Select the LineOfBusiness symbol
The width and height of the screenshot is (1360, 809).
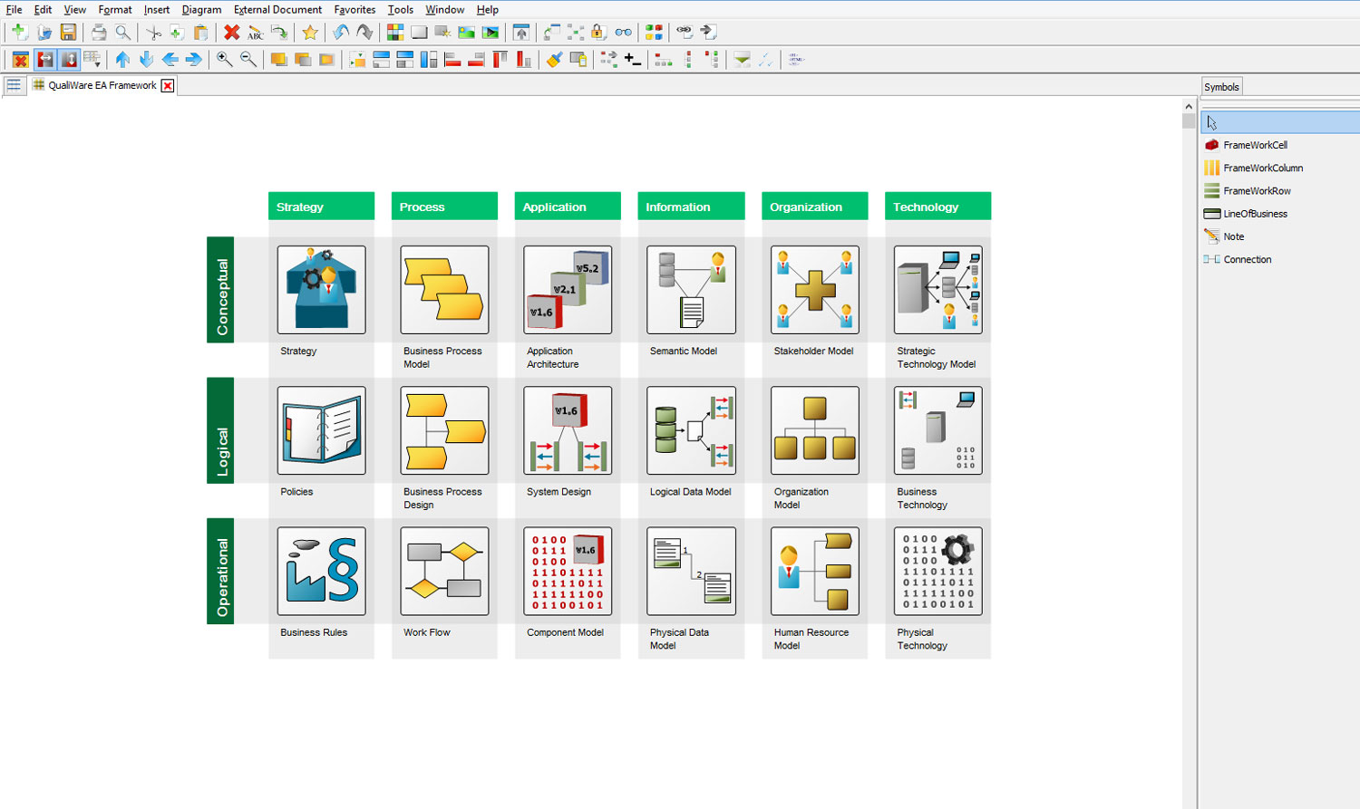(x=1255, y=214)
